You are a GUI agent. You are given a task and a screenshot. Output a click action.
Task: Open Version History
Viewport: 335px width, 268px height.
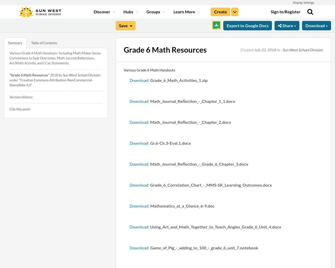pyautogui.click(x=21, y=97)
